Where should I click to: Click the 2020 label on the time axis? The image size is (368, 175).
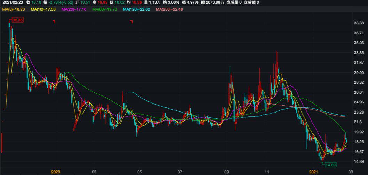pos(56,172)
